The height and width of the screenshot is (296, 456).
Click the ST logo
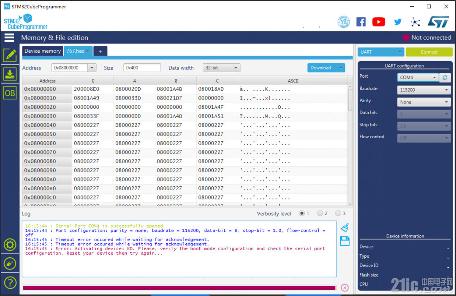point(439,22)
